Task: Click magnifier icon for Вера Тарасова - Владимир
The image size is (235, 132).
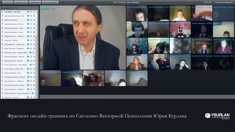Action: [x=34, y=48]
